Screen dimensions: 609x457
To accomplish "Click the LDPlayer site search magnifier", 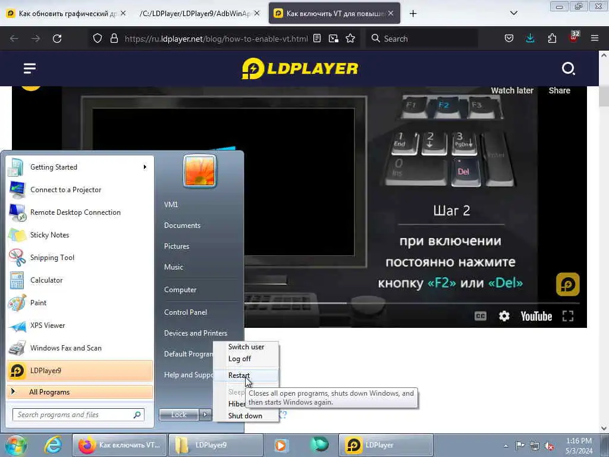I will point(568,69).
